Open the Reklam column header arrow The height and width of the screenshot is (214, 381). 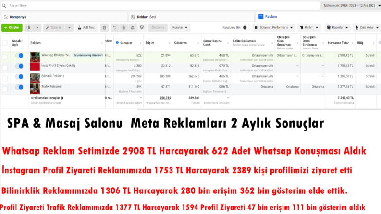(x=102, y=43)
